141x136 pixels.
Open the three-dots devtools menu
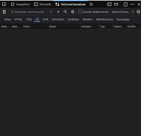click(132, 4)
